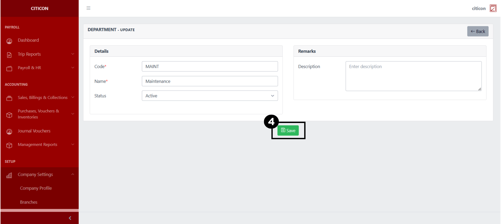Click the Company Settings building icon
The width and height of the screenshot is (501, 224).
pos(9,175)
